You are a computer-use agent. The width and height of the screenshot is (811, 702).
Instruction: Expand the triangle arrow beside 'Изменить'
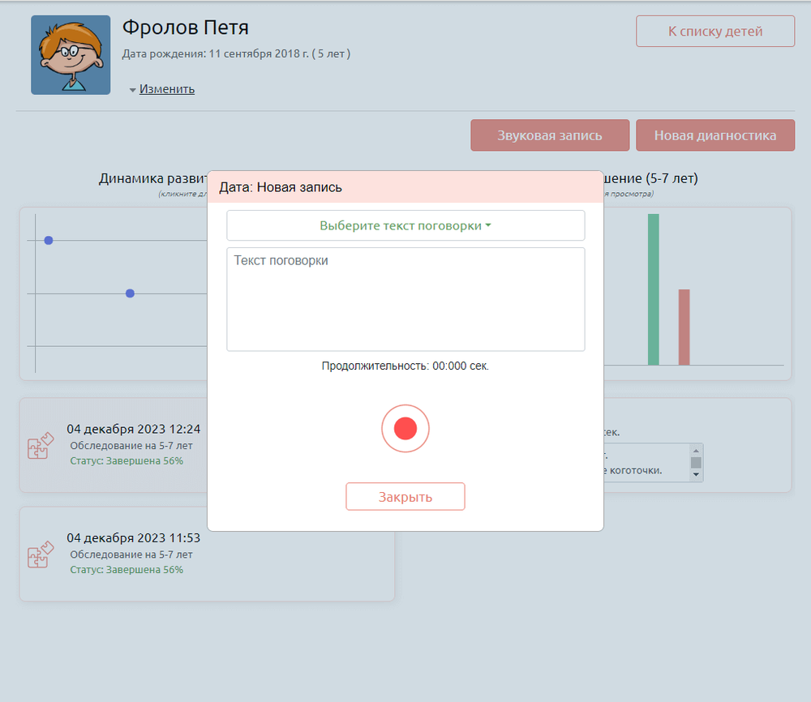click(132, 90)
